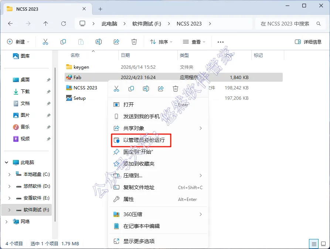The height and width of the screenshot is (249, 330).
Task: Choose 显示更多选项 from the context menu
Action: coord(158,241)
